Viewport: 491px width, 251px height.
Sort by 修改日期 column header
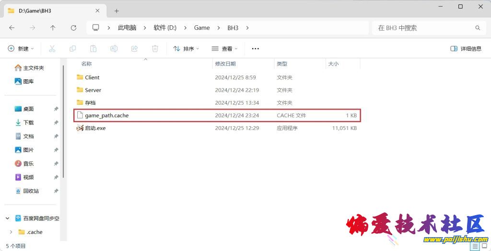click(x=225, y=64)
